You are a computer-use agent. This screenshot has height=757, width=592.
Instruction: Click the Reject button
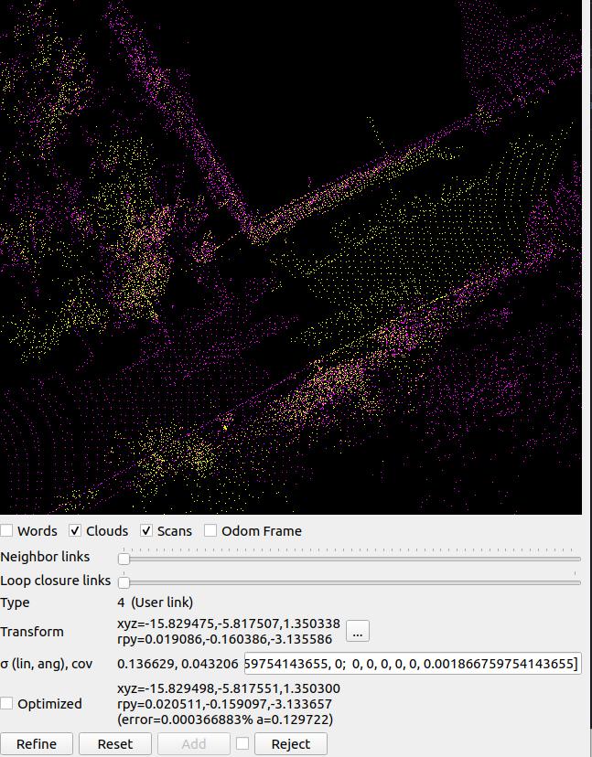(x=290, y=744)
